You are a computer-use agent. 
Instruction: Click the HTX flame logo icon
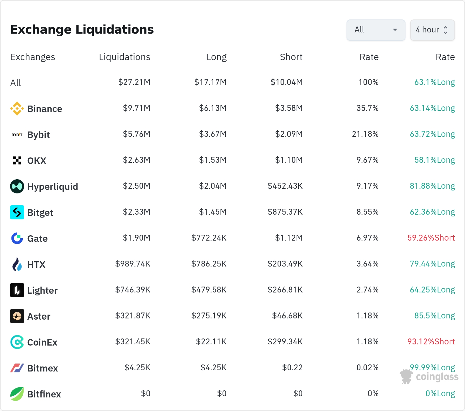click(x=17, y=264)
